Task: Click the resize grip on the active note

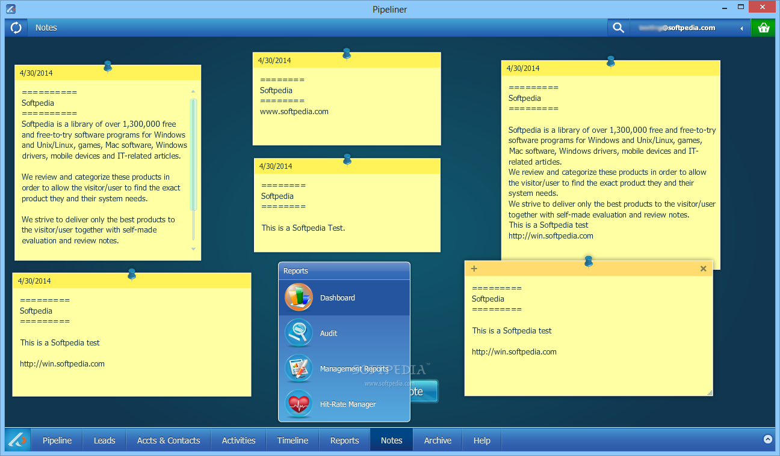Action: 710,392
